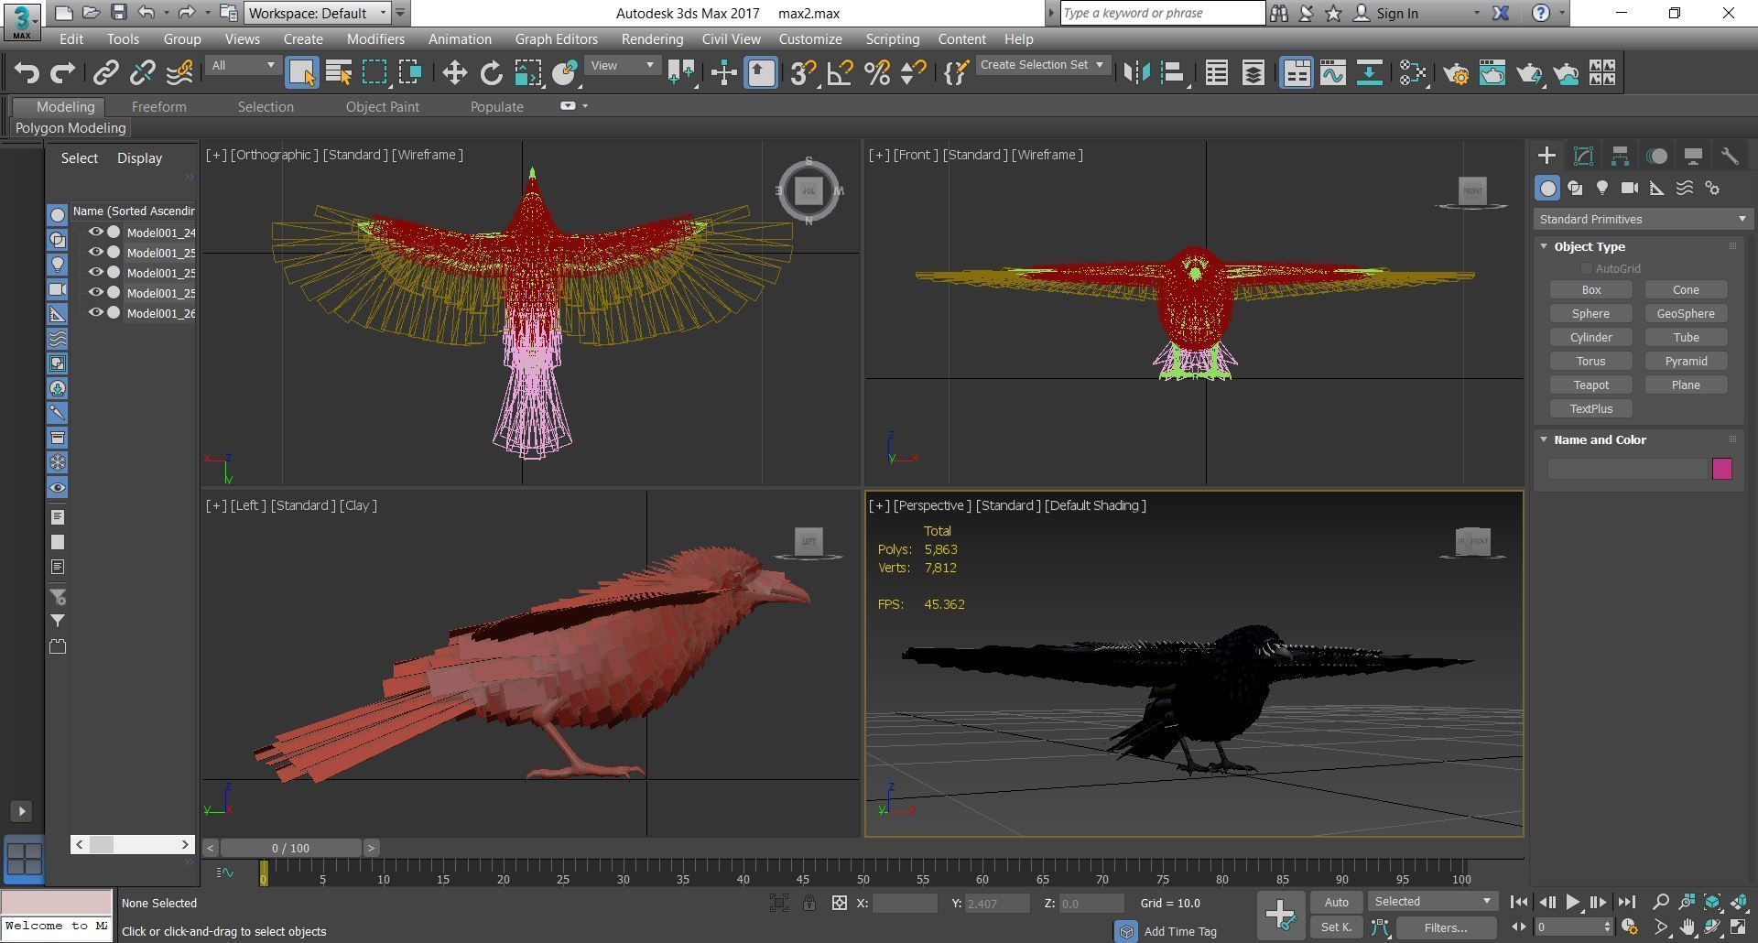
Task: Open the Key Filters button
Action: point(1446,927)
